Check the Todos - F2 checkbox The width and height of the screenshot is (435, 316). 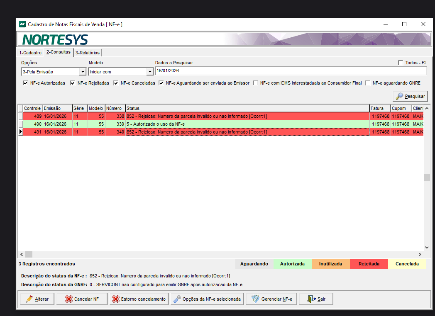pyautogui.click(x=401, y=63)
